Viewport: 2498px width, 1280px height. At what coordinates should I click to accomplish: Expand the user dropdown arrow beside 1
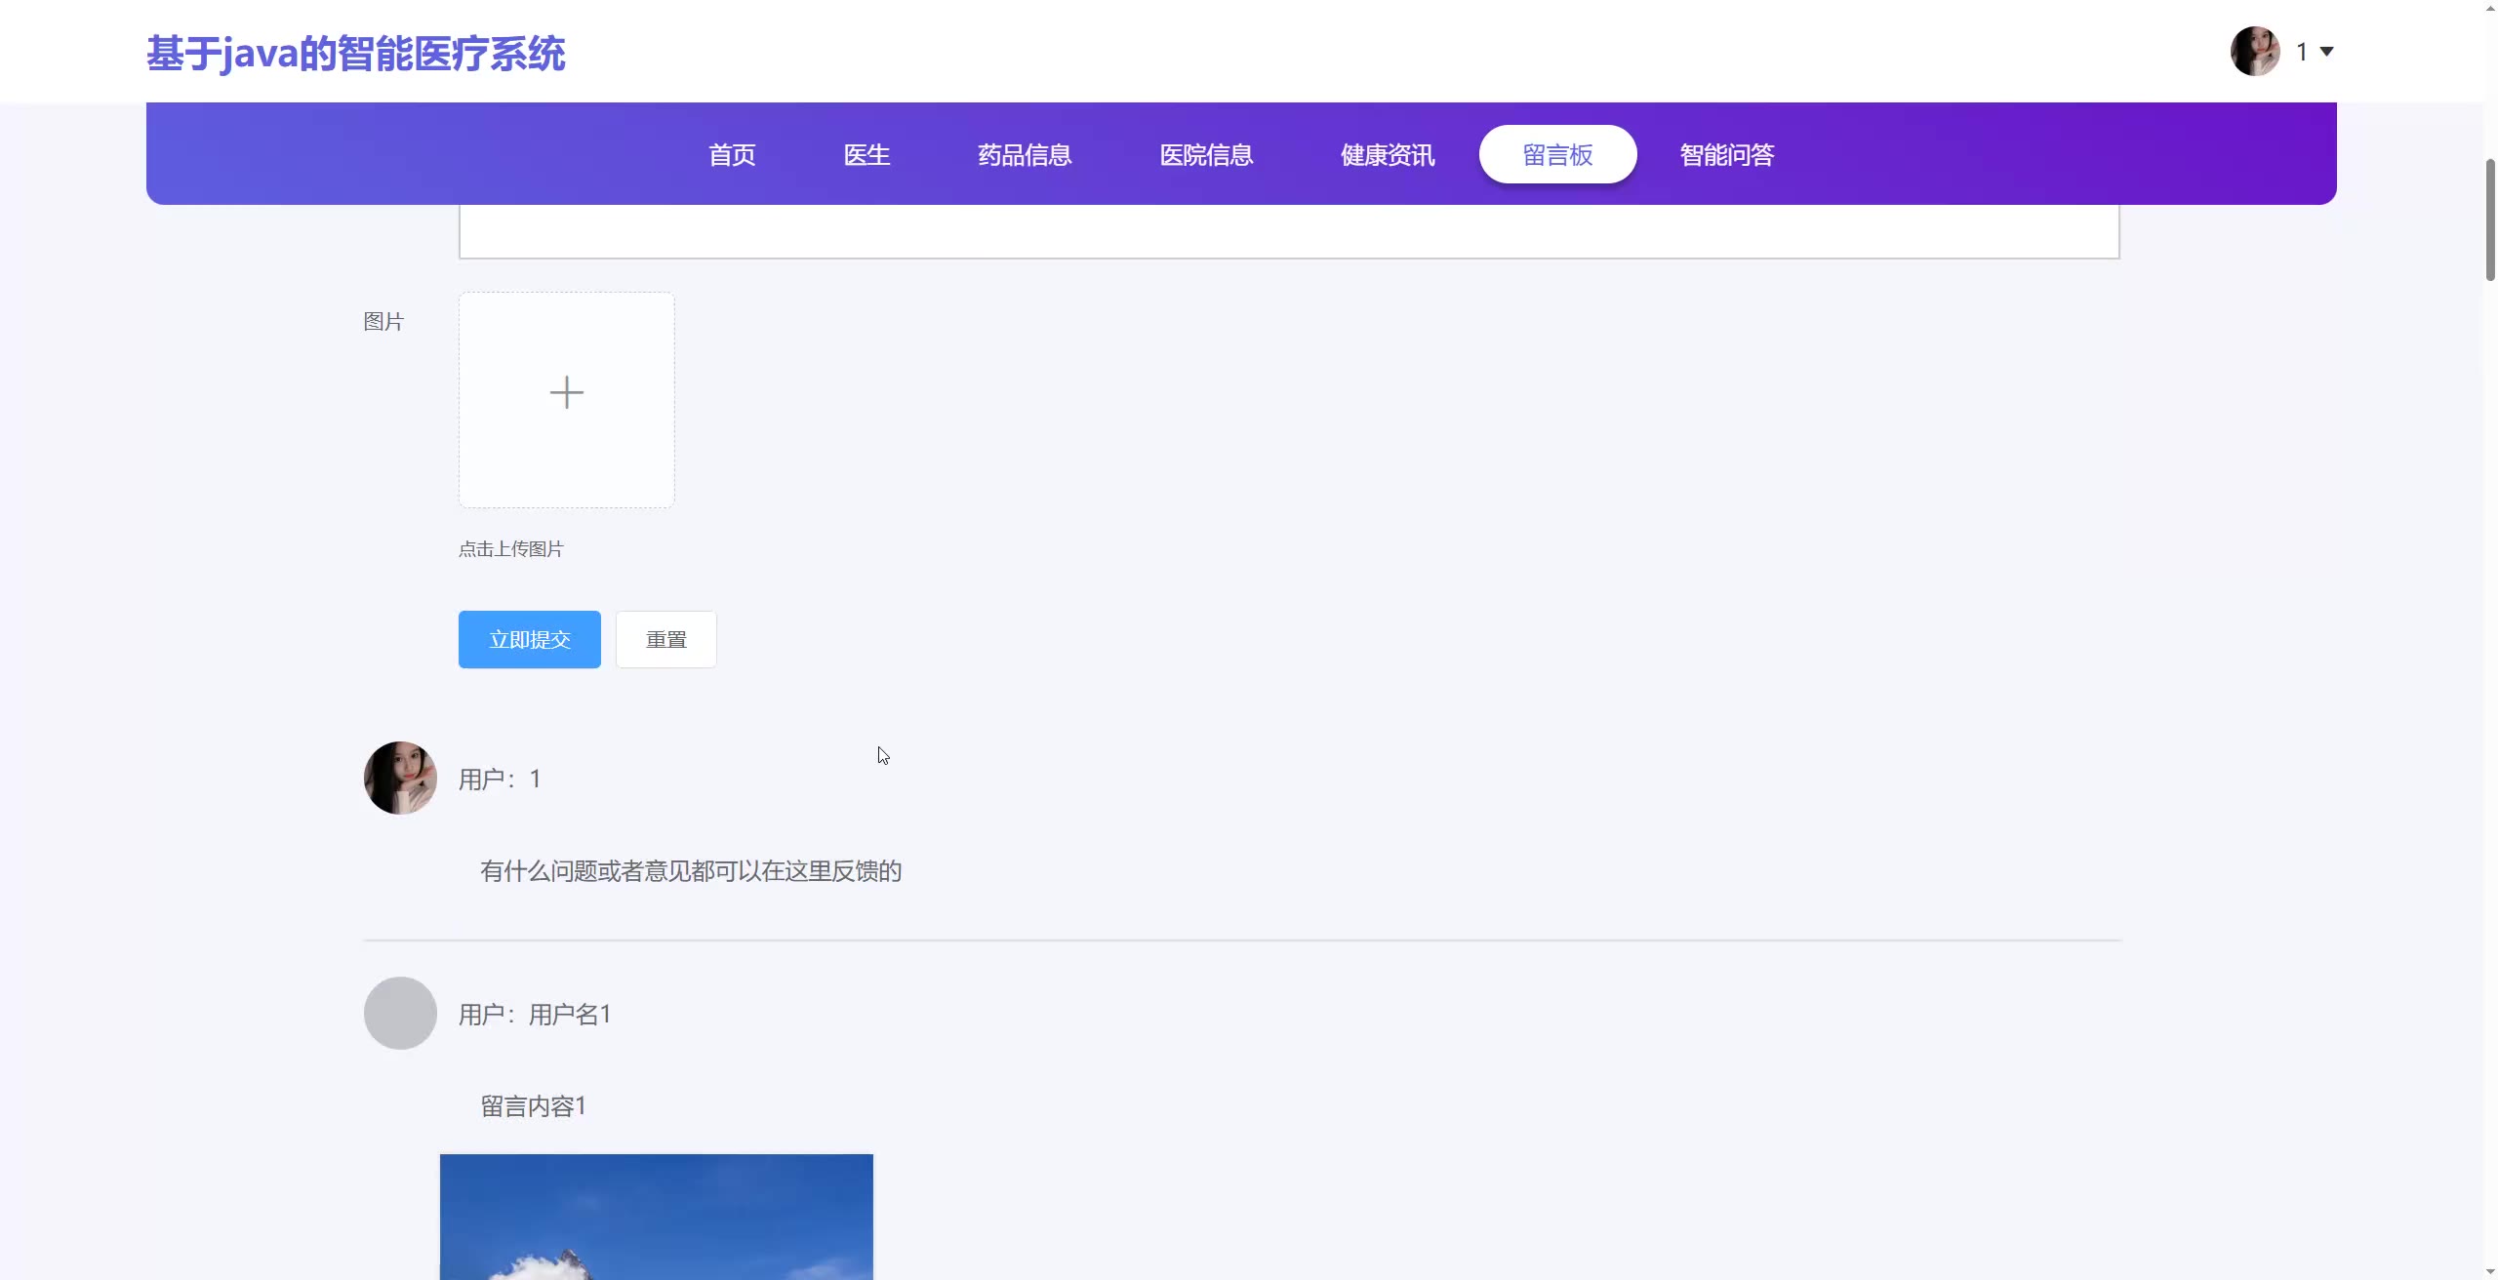point(2326,52)
